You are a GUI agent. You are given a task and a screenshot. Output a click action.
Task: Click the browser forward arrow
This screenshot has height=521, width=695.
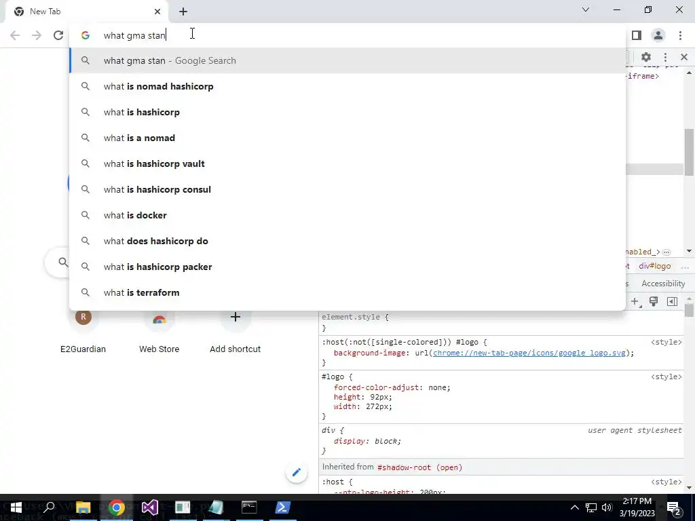pyautogui.click(x=37, y=35)
